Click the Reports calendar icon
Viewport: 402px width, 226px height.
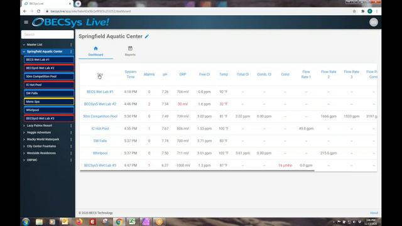click(x=130, y=48)
